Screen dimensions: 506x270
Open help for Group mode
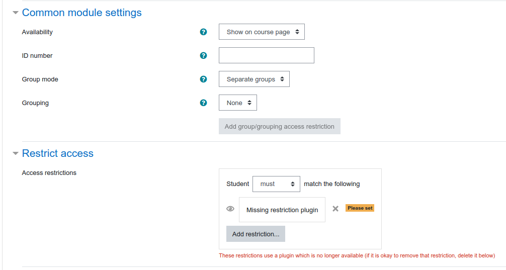203,79
